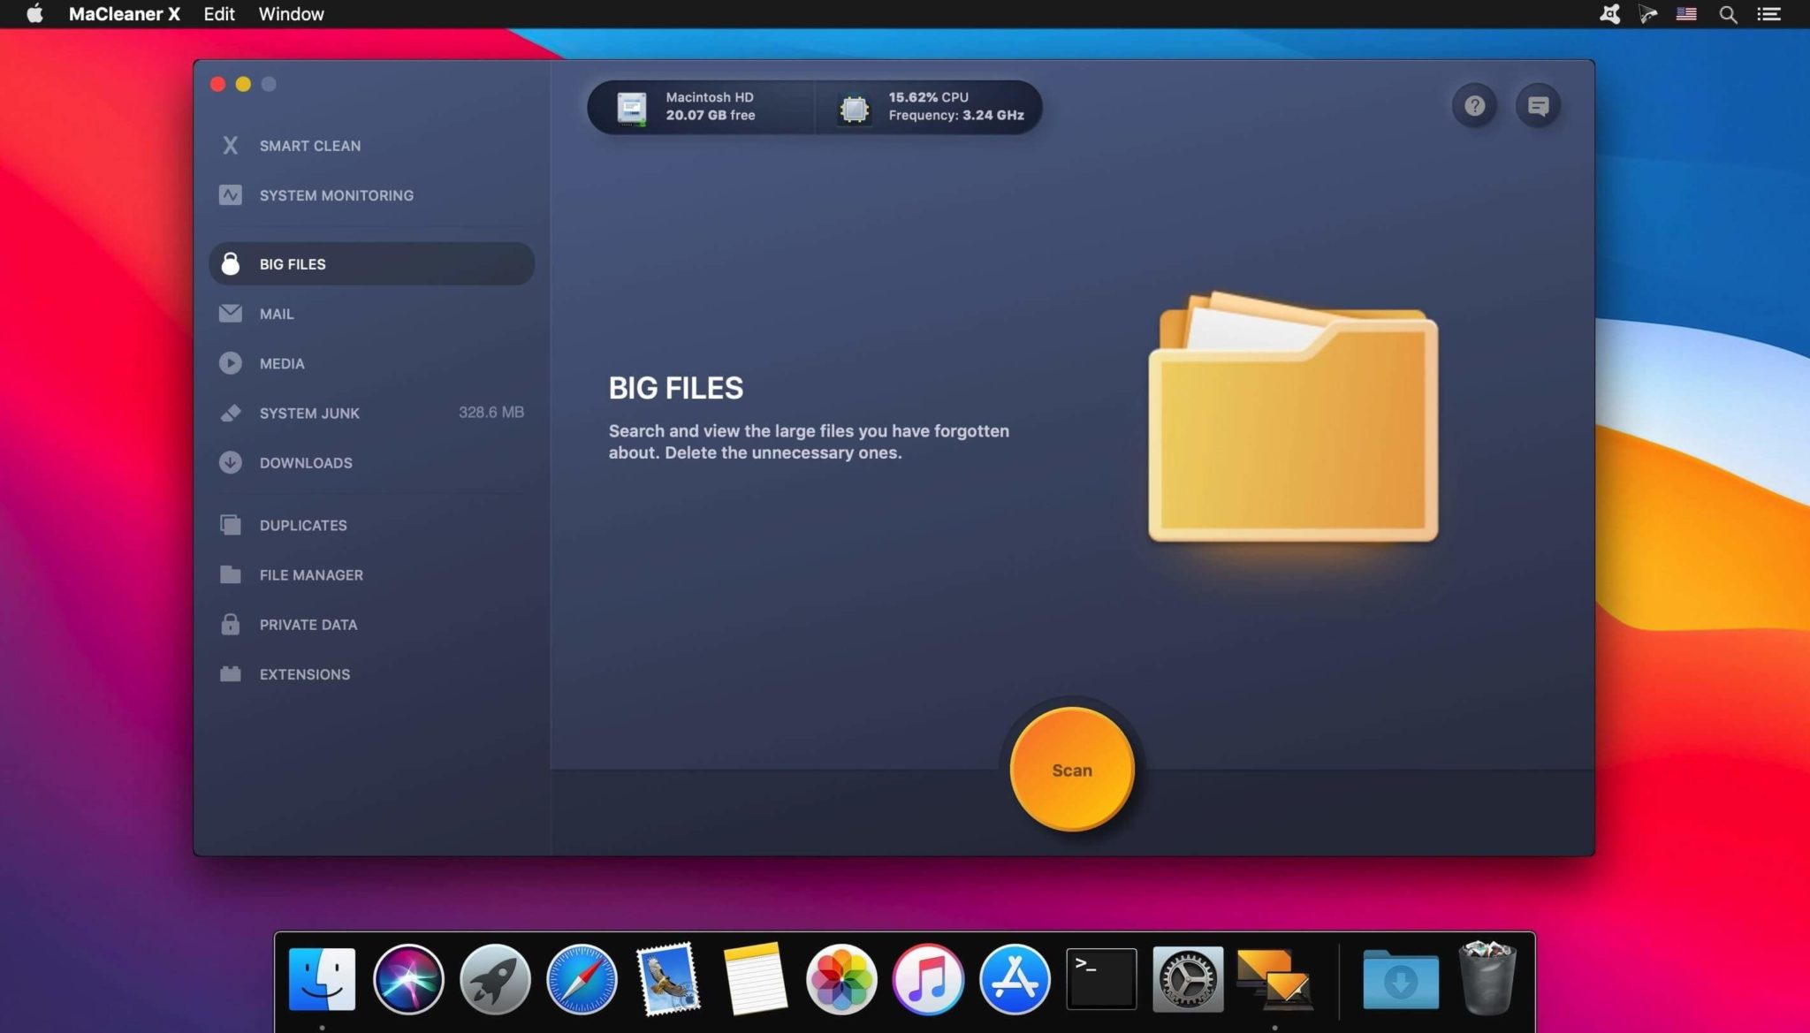
Task: Select Media section in sidebar
Action: (x=281, y=363)
